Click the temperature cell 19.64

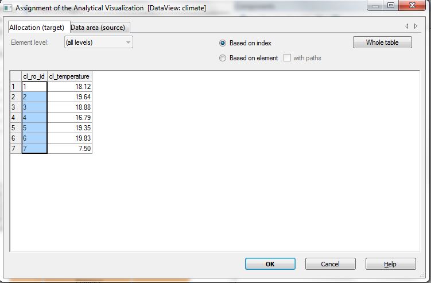(69, 97)
